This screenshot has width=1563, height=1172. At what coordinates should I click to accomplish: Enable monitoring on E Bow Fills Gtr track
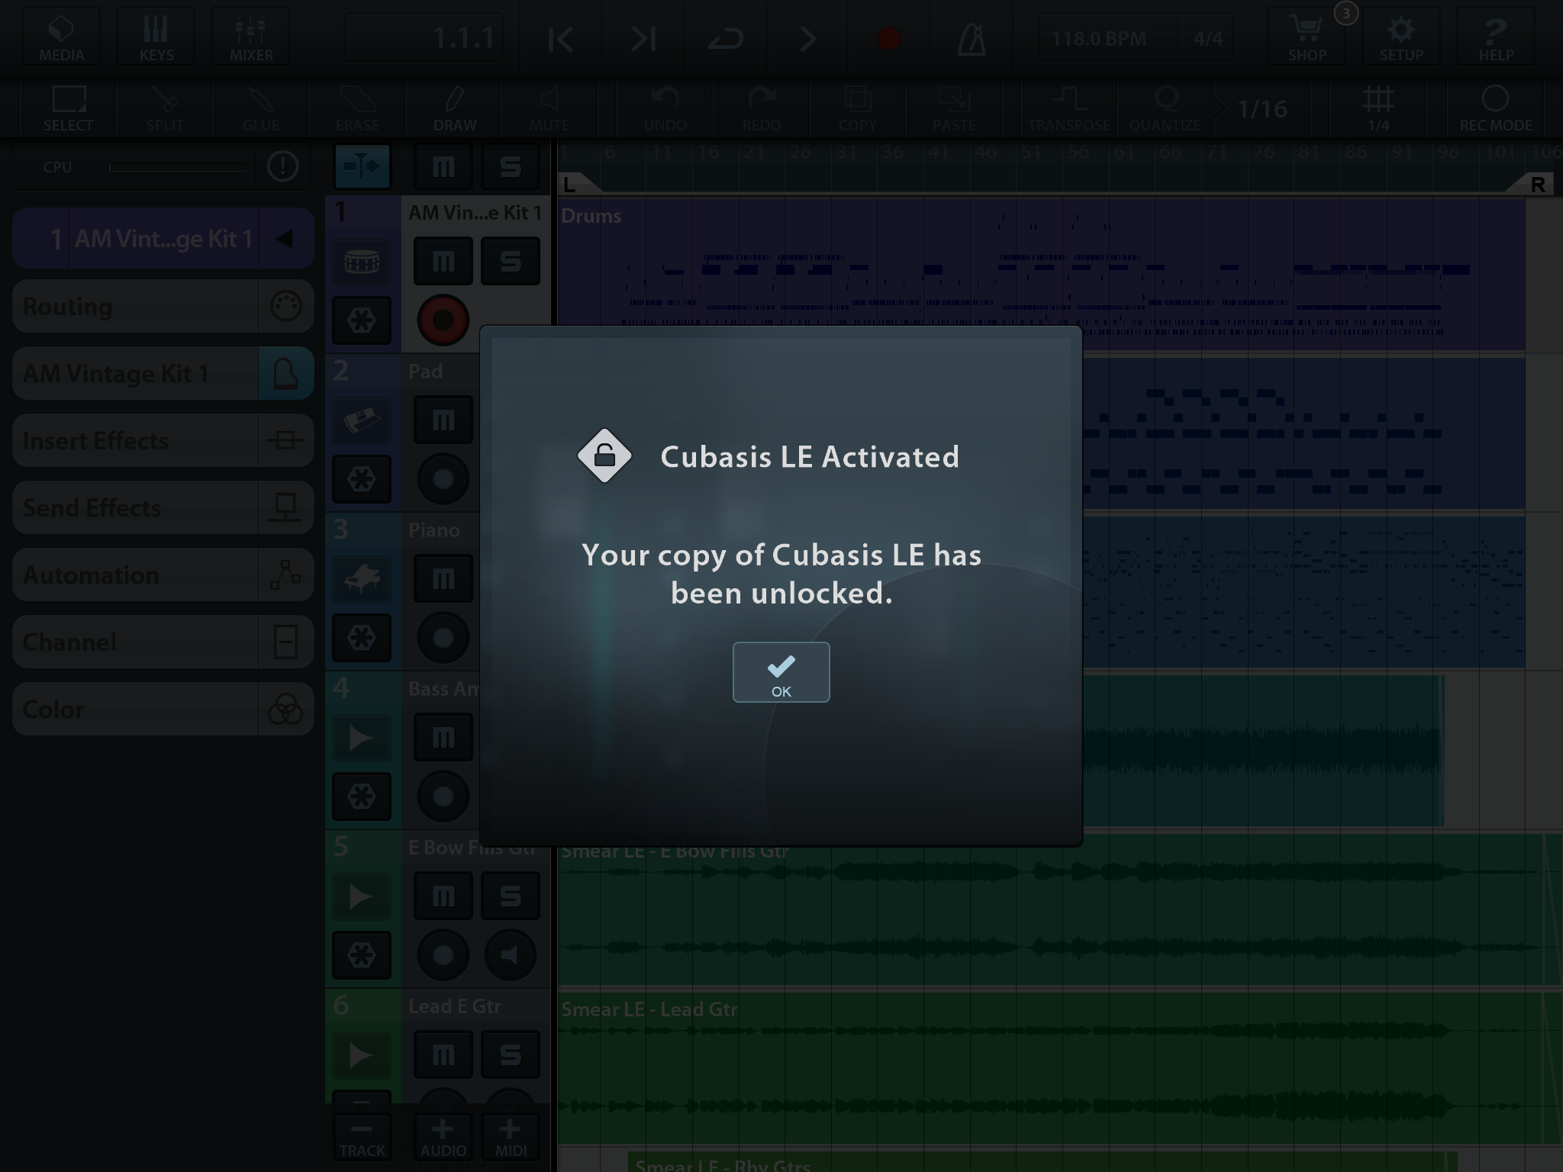(511, 955)
